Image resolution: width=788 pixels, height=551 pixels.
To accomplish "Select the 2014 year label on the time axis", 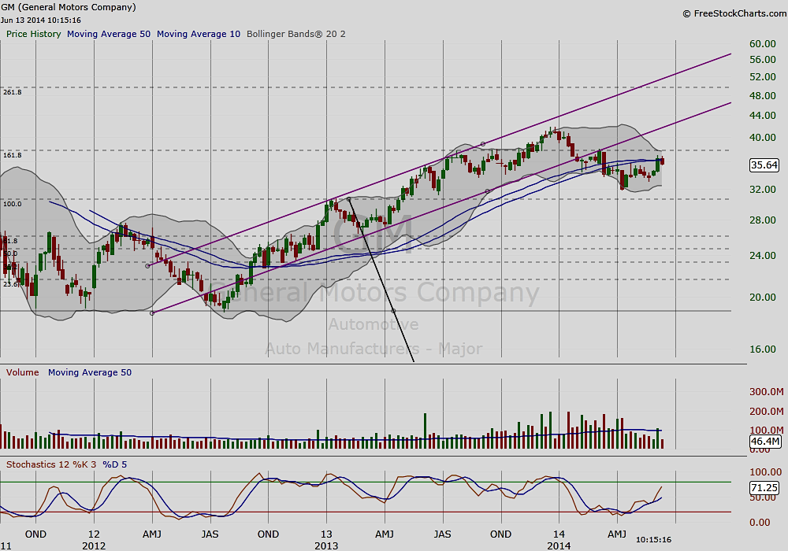I will pos(559,545).
